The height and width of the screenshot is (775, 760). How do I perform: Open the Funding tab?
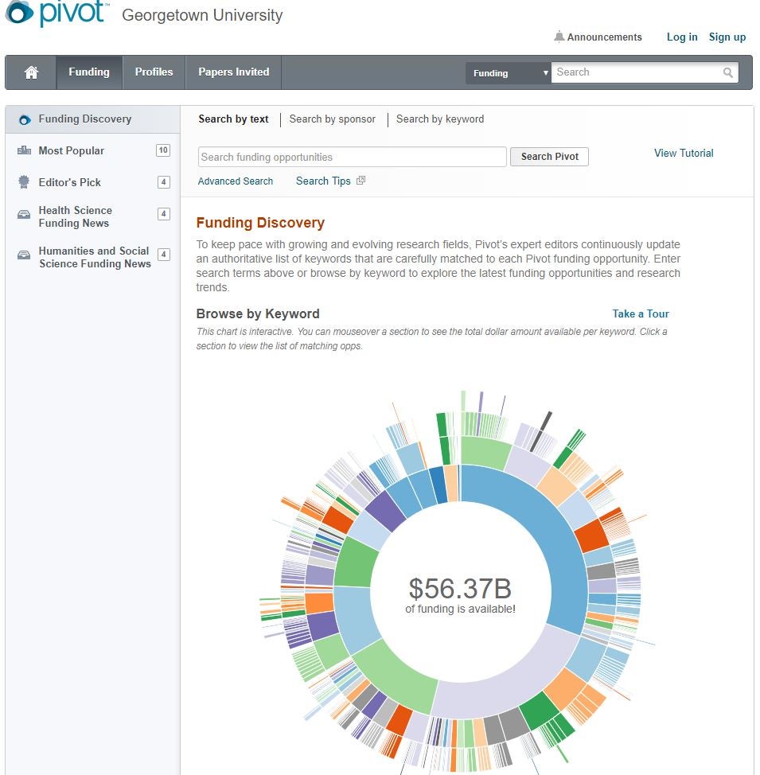point(89,72)
